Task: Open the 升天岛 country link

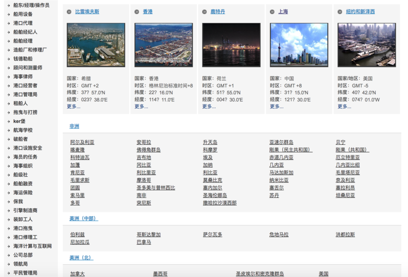Action: point(210,142)
